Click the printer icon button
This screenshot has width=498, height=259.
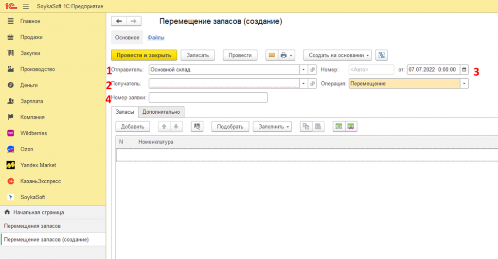pyautogui.click(x=285, y=55)
